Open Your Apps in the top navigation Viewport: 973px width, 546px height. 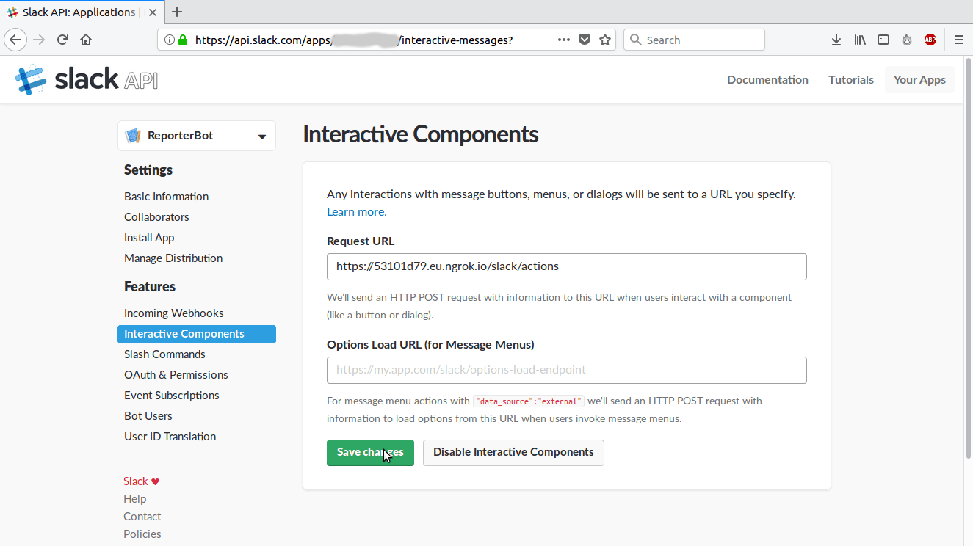(x=919, y=79)
